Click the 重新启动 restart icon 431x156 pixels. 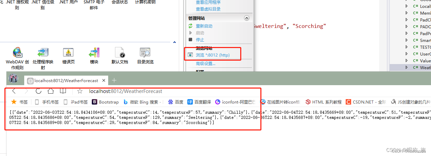click(x=190, y=26)
